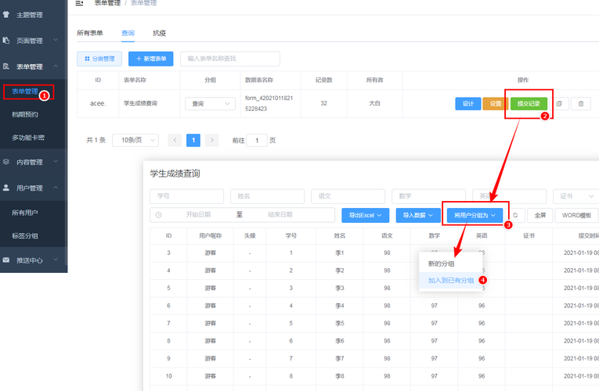Viewport: 599px width, 391px height.
Task: Open 10条/页 page size dropdown
Action: (x=135, y=141)
